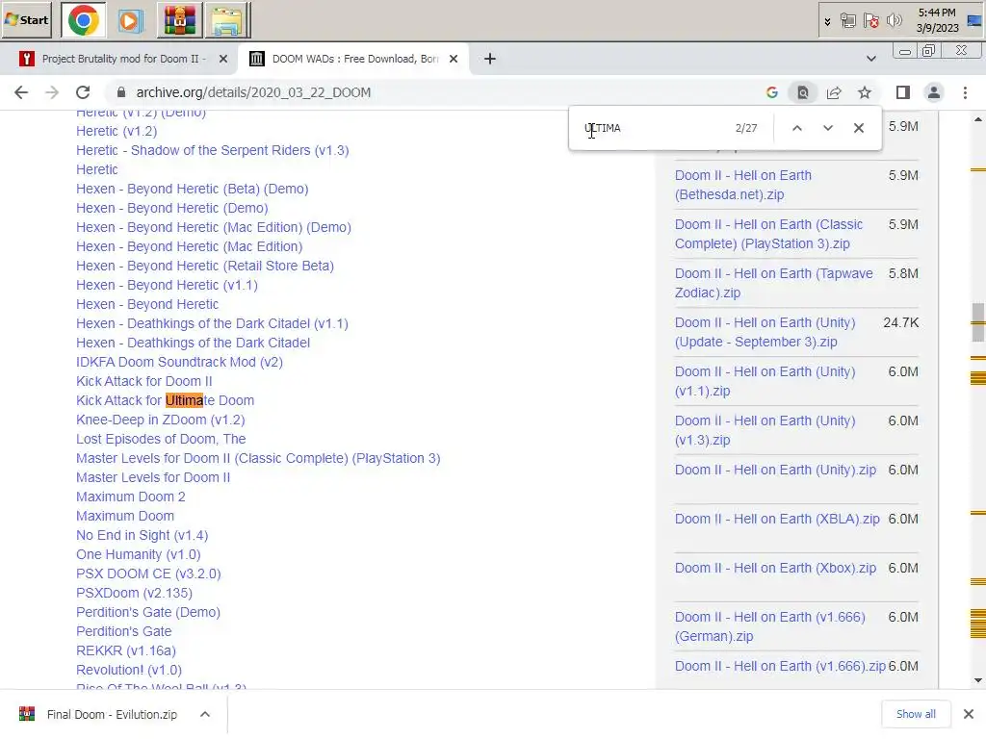
Task: Close the find bar
Action: pyautogui.click(x=858, y=128)
